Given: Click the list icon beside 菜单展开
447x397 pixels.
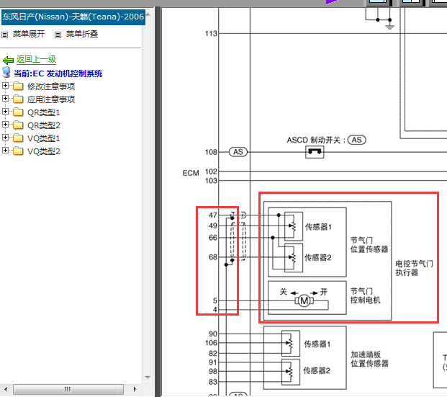Looking at the screenshot, I should click(x=4, y=35).
